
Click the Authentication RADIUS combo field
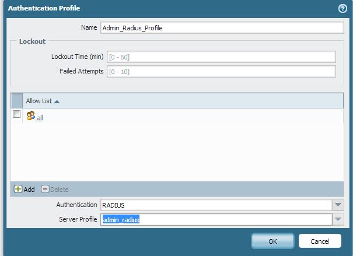[x=216, y=205]
